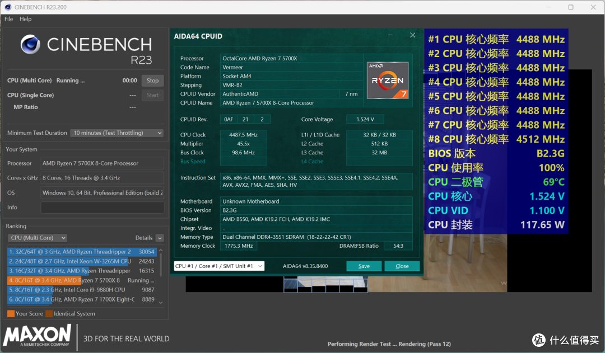Screen dimensions: 605x353
Task: Click the ranking list scroll up arrow
Action: coord(161,251)
